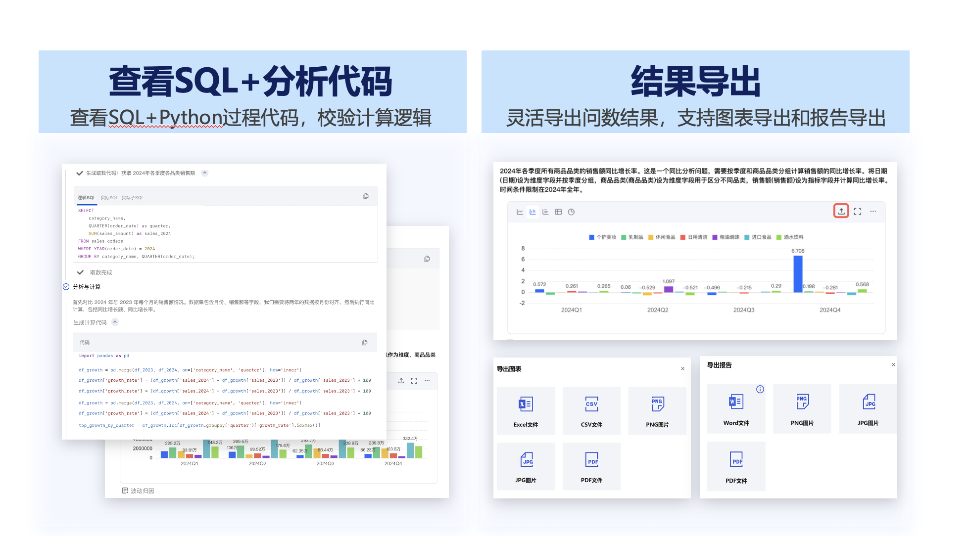Copy the pandas code block
Image resolution: width=970 pixels, height=536 pixels.
pos(365,342)
